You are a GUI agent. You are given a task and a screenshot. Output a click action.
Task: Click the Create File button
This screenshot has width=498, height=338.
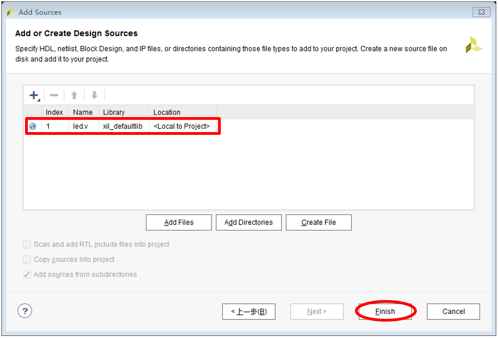318,222
